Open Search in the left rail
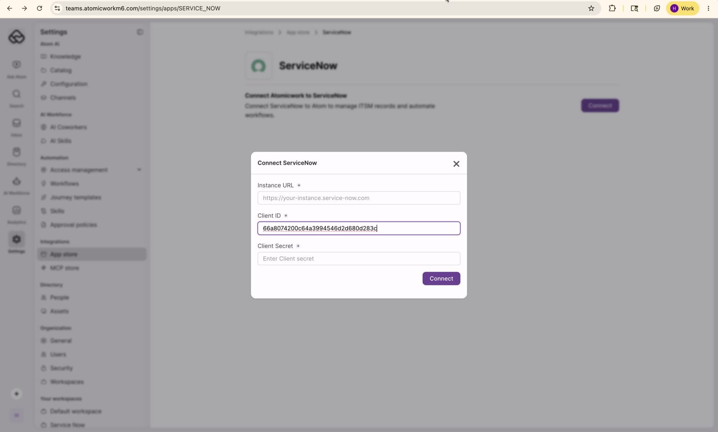Viewport: 718px width, 432px height. coord(17,98)
